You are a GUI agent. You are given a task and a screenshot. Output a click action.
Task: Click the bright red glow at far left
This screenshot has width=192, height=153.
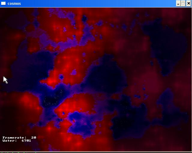25,100
